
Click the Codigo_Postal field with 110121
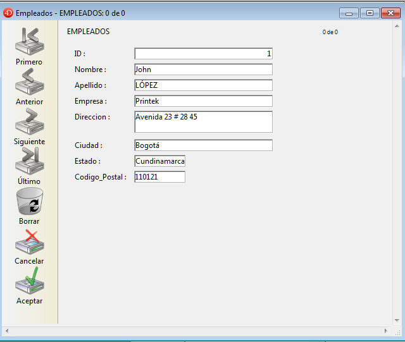pos(159,177)
